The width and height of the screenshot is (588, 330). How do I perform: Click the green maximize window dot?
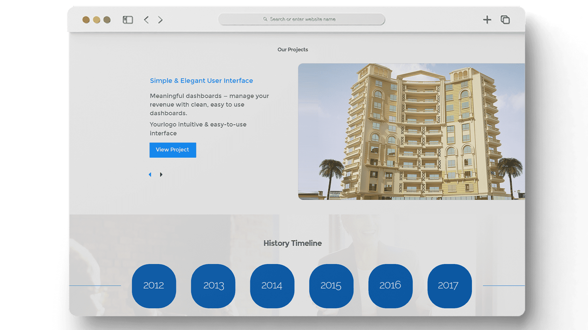[107, 20]
